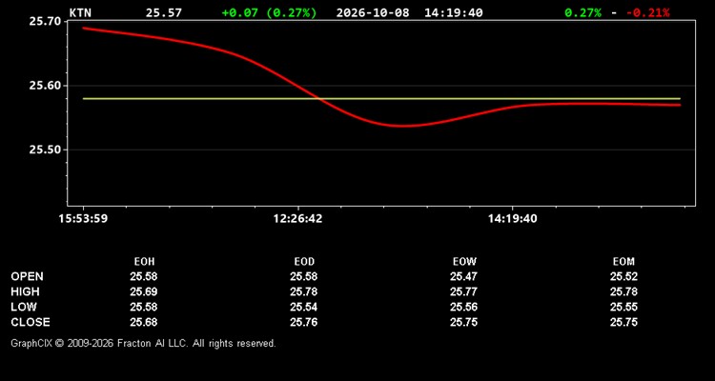
Task: Select the EOW column header
Action: tap(464, 262)
